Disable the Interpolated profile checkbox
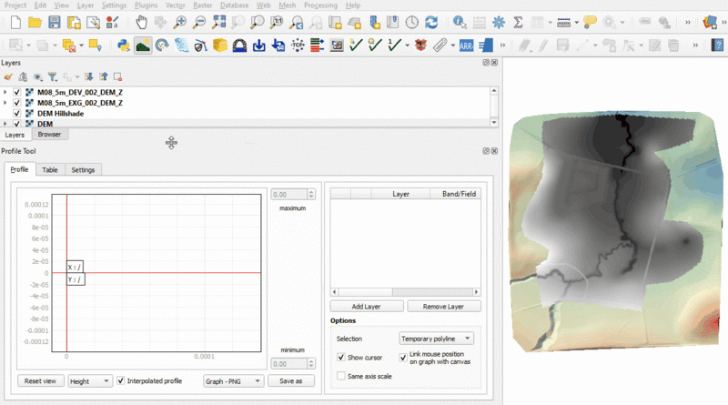The width and height of the screenshot is (728, 405). point(121,380)
